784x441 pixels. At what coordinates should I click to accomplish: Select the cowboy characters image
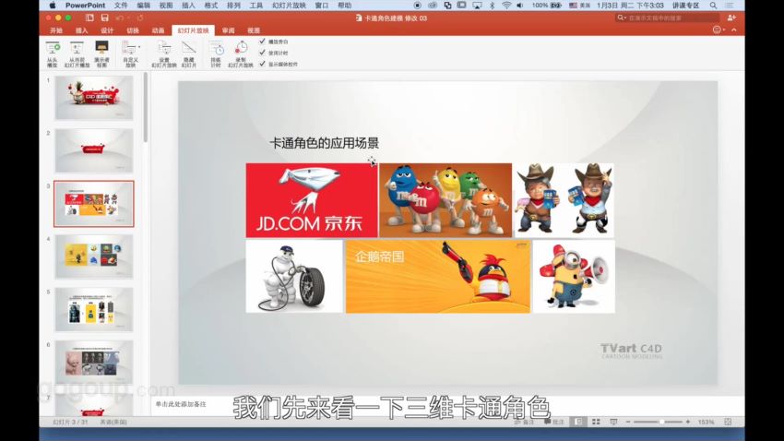[564, 200]
